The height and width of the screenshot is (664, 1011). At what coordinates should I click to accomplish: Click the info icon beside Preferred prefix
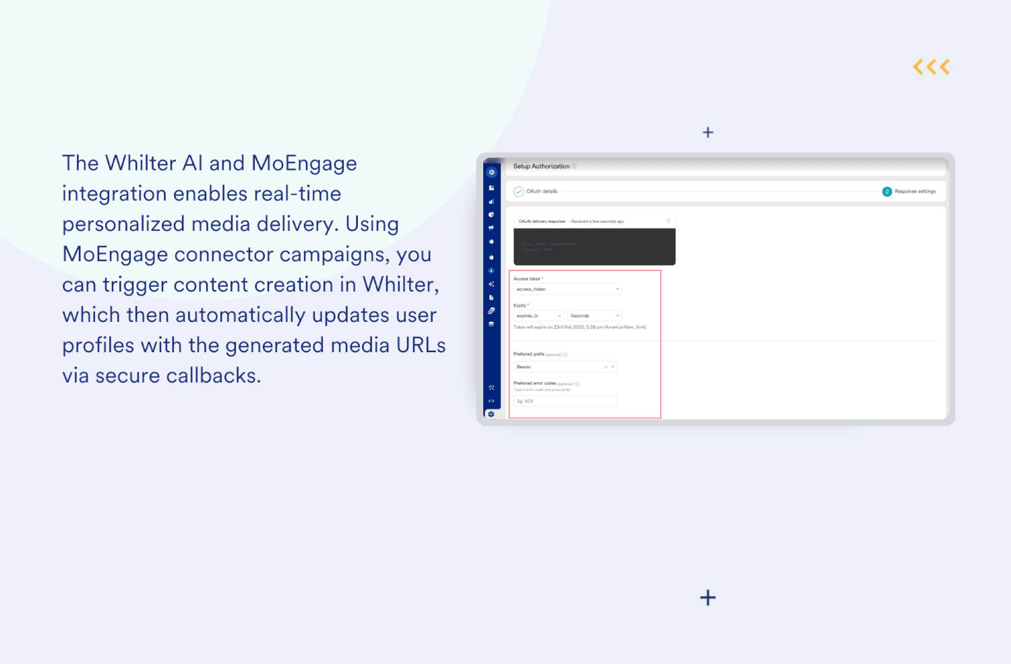pos(565,354)
